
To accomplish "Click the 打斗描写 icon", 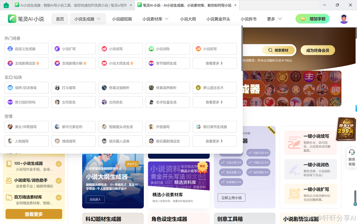I will (x=57, y=88).
